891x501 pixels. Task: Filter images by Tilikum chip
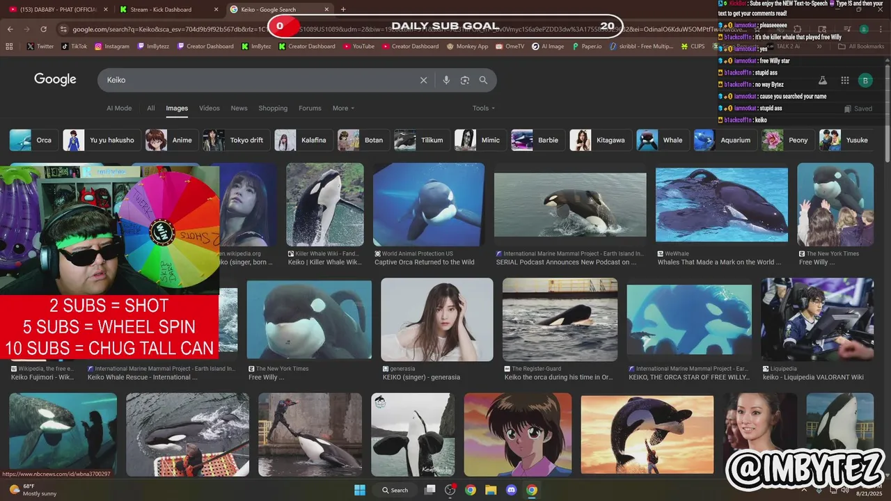(421, 140)
